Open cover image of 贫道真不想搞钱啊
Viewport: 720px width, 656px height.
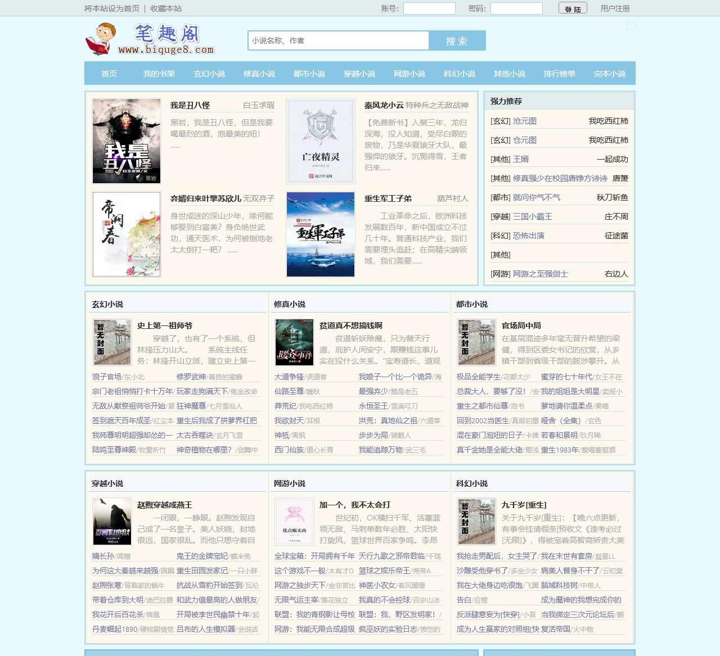(294, 342)
